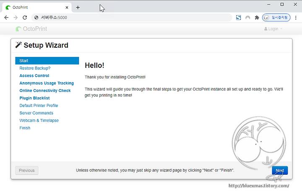Go to Default Printer Profile step
The height and width of the screenshot is (194, 302).
pos(39,106)
